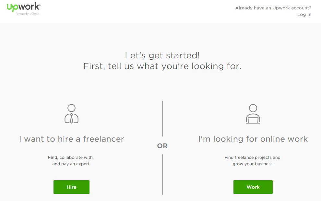This screenshot has width=321, height=201.
Task: Choose 'I'm looking for online work' heading
Action: [253, 139]
